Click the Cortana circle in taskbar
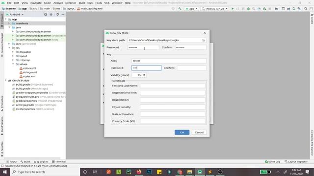The height and width of the screenshot is (176, 314). [85, 172]
